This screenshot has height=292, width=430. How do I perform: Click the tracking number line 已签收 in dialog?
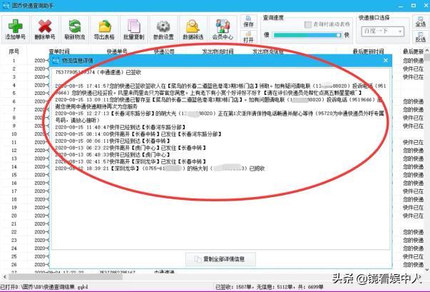pos(98,72)
